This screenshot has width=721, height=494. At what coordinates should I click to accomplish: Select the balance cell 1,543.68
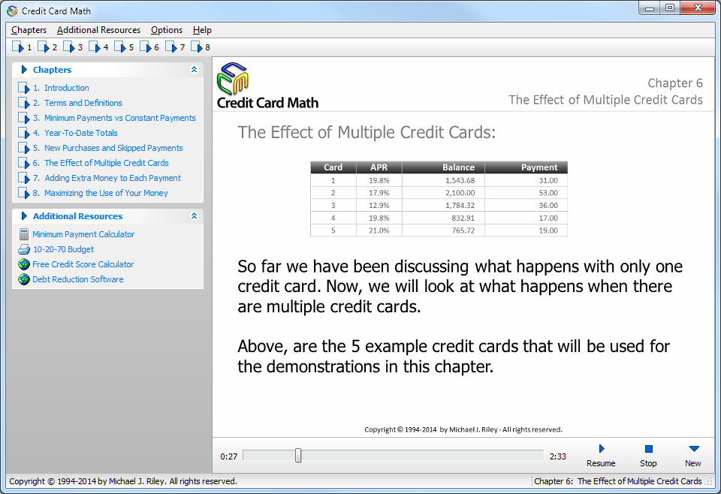[443, 181]
